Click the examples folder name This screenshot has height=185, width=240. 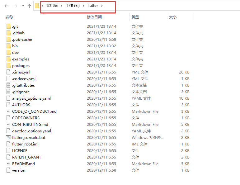21,59
